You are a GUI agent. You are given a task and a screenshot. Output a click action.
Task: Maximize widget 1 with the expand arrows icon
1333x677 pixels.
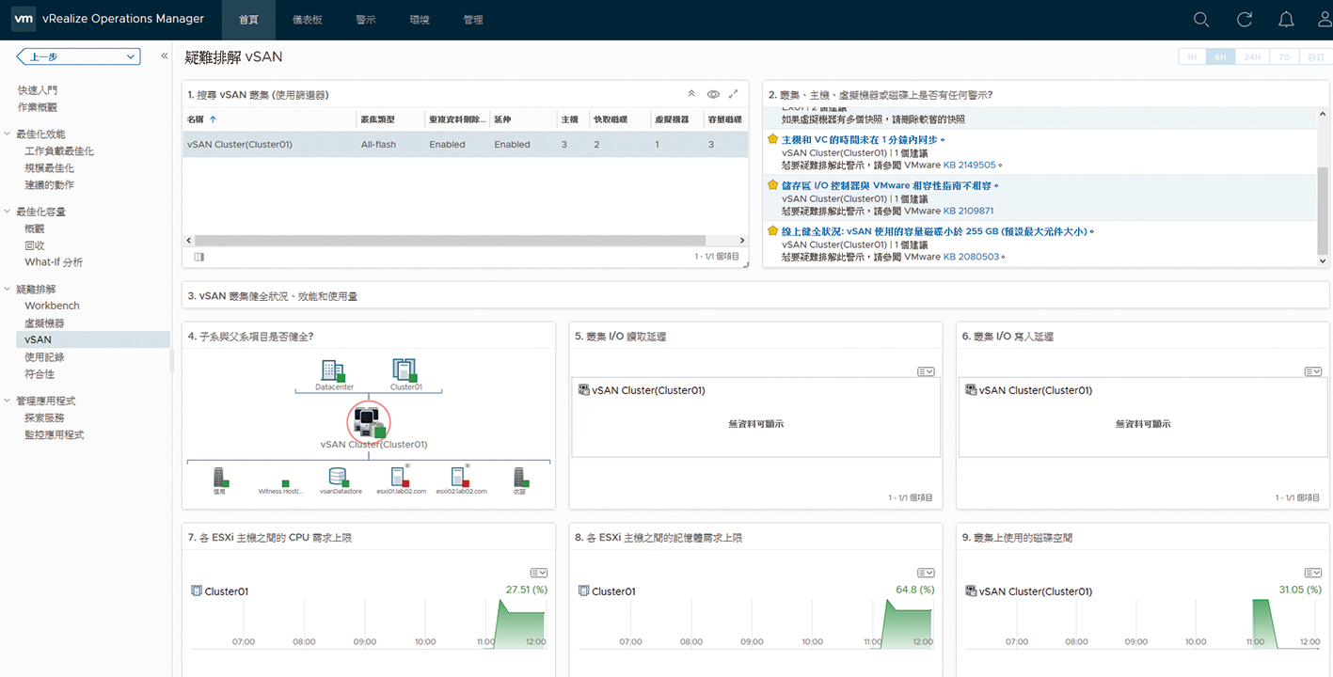pos(734,94)
